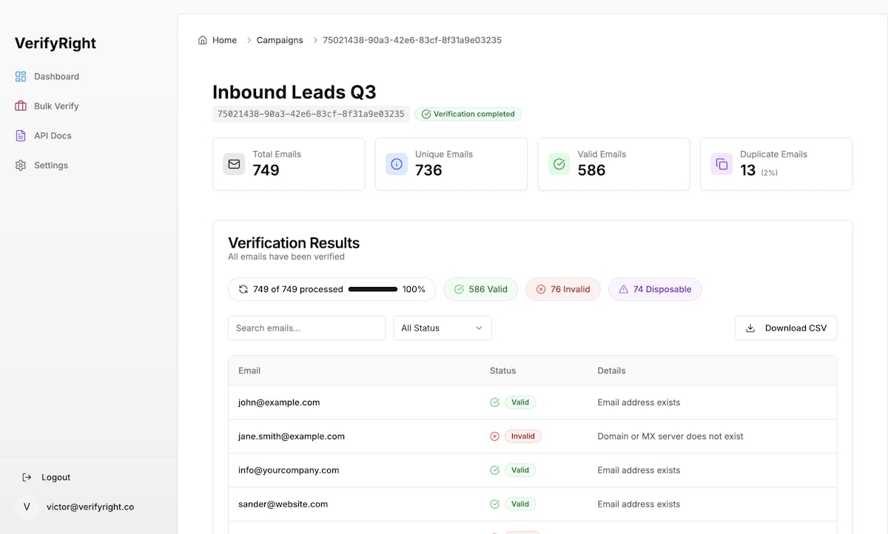Toggle the 76 Invalid filter chip
888x534 pixels.
click(562, 289)
